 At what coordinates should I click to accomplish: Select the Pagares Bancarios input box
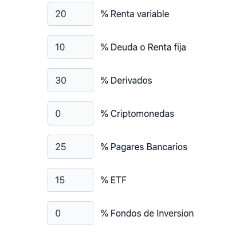[x=70, y=147]
